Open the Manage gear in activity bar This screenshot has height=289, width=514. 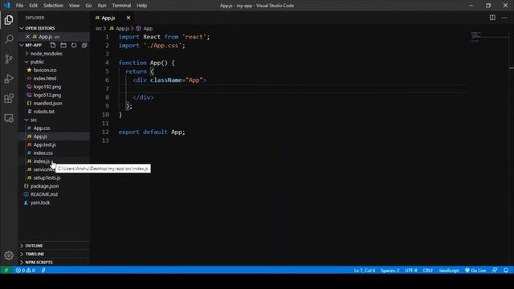pos(9,255)
